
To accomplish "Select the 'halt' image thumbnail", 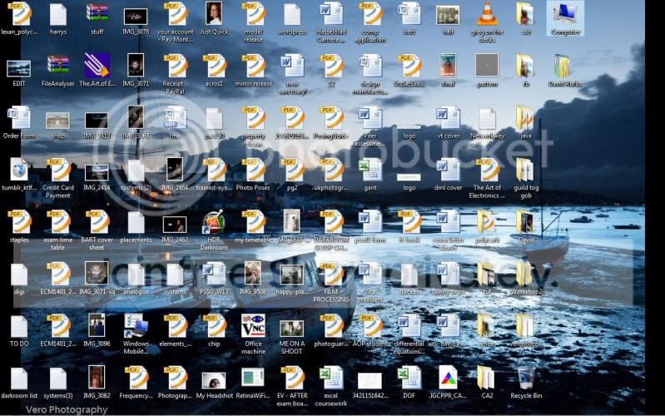I will (448, 15).
